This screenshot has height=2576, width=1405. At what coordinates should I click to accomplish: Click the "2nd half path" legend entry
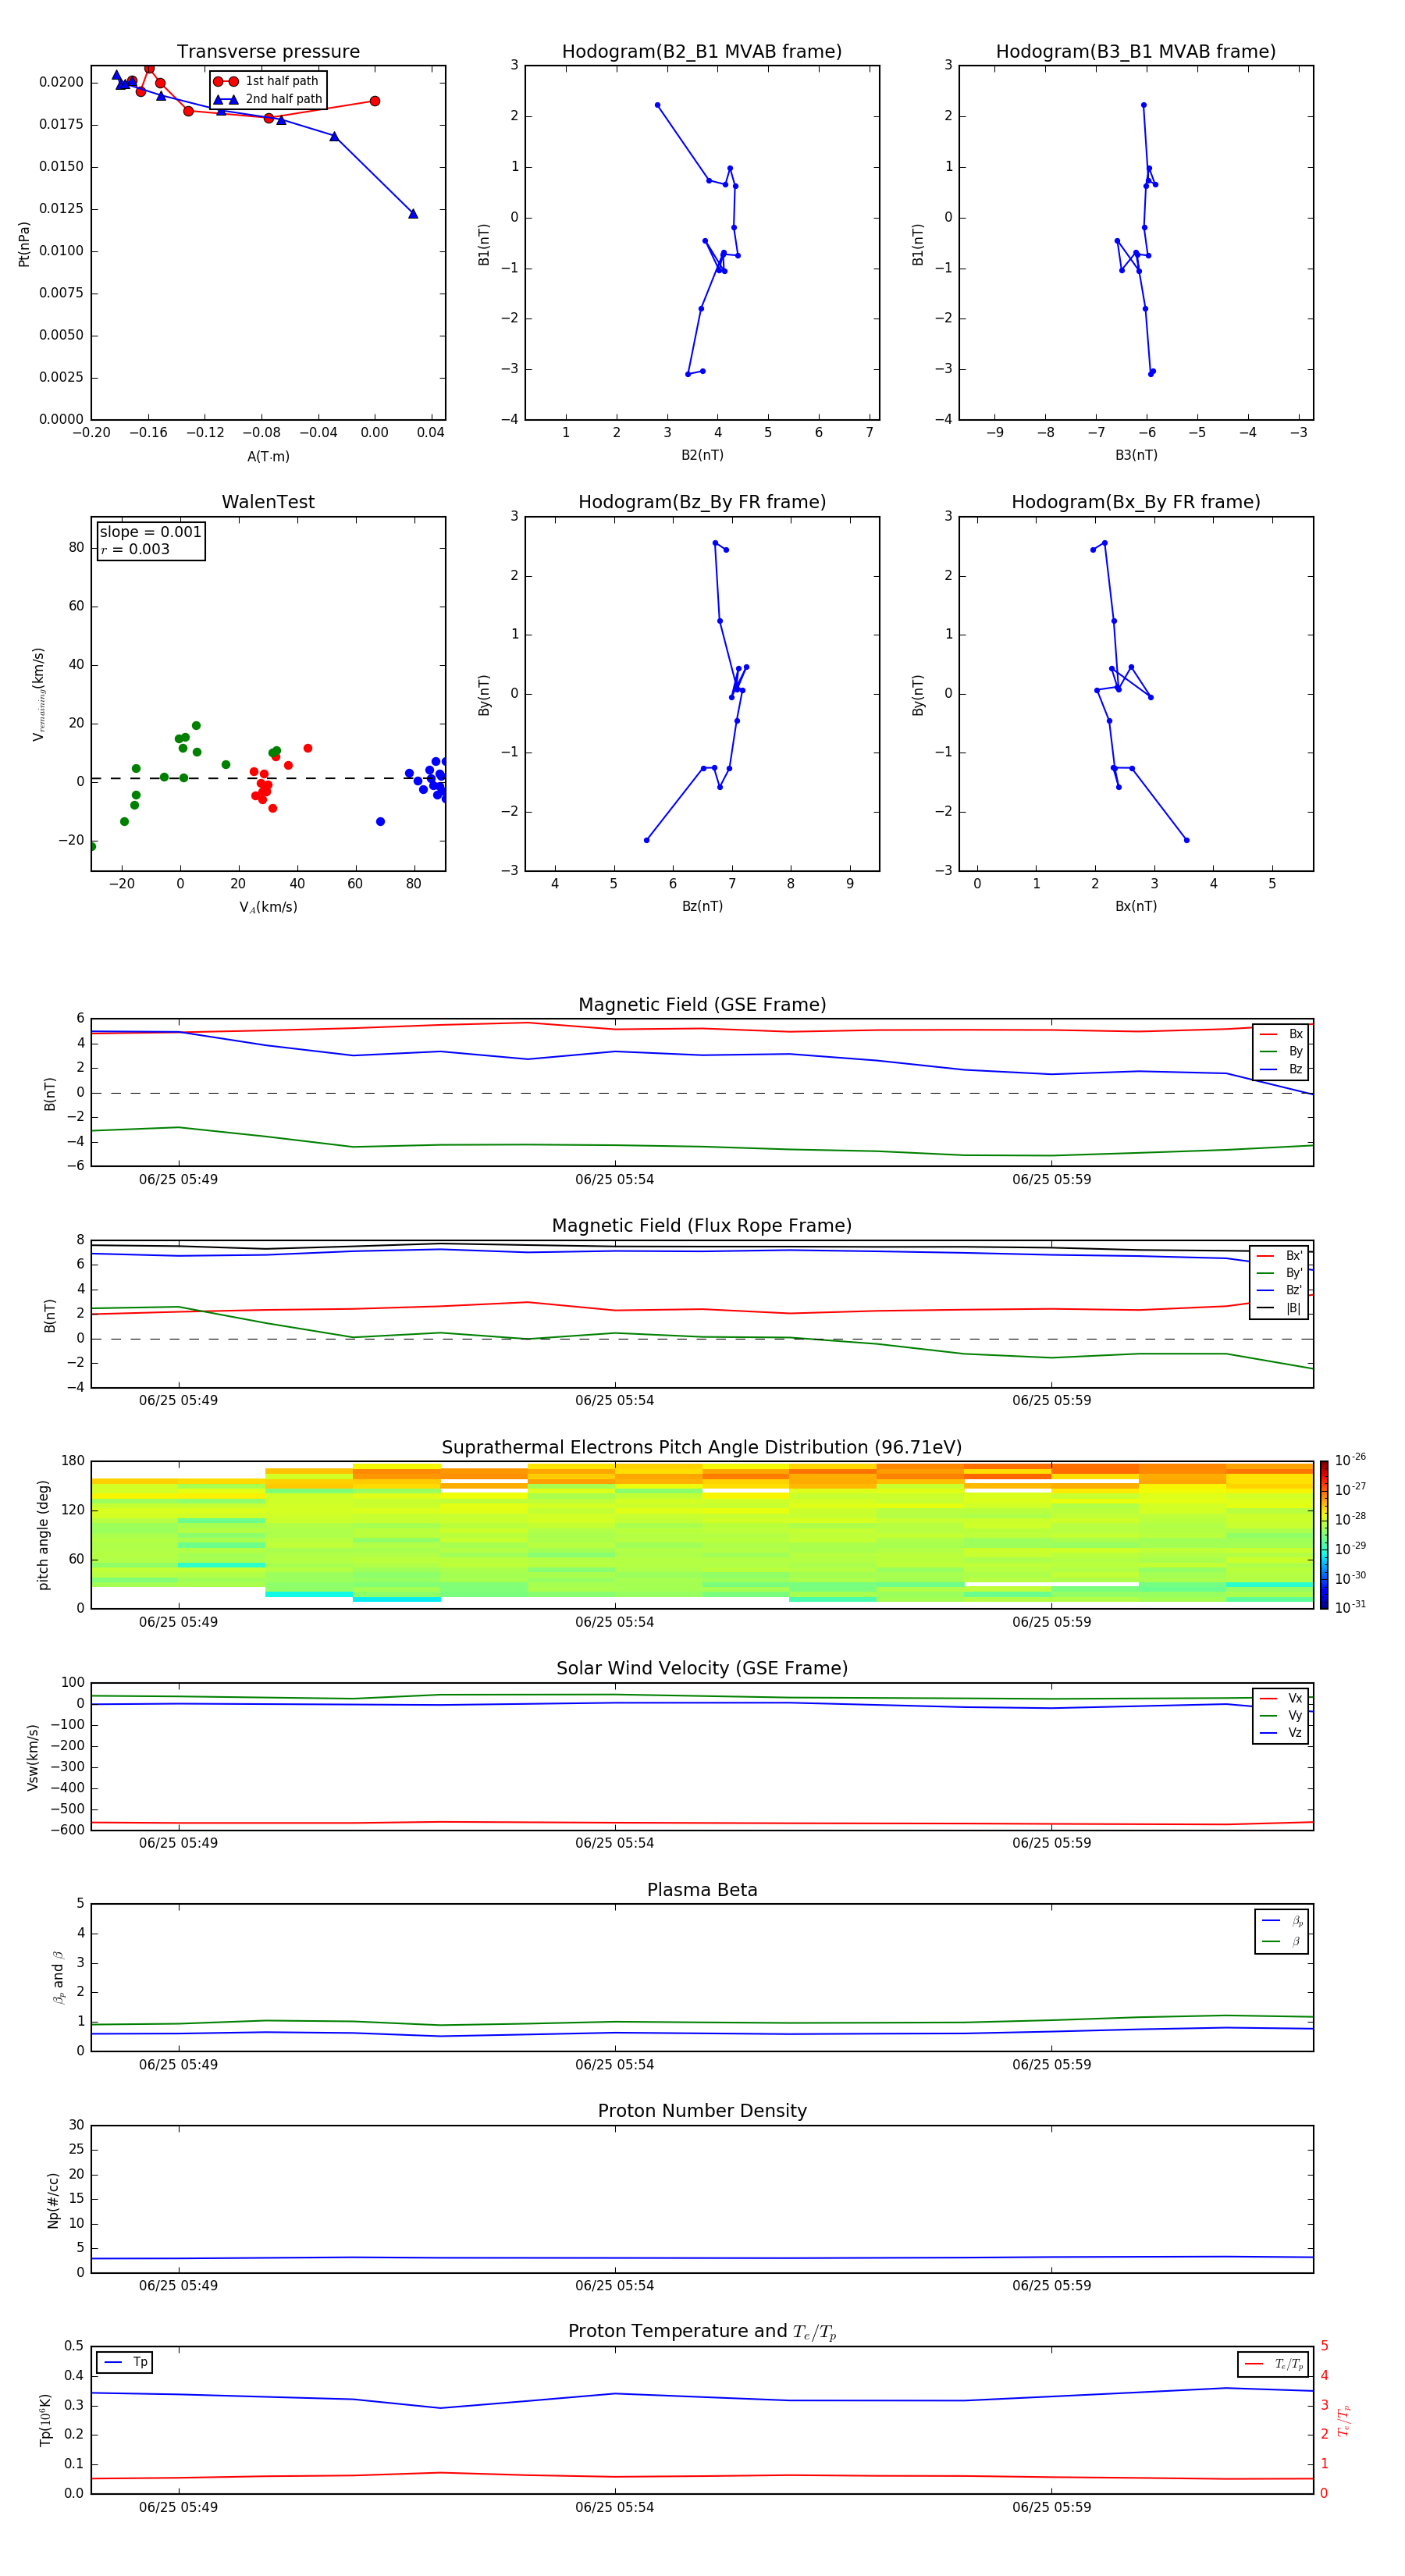pyautogui.click(x=268, y=99)
